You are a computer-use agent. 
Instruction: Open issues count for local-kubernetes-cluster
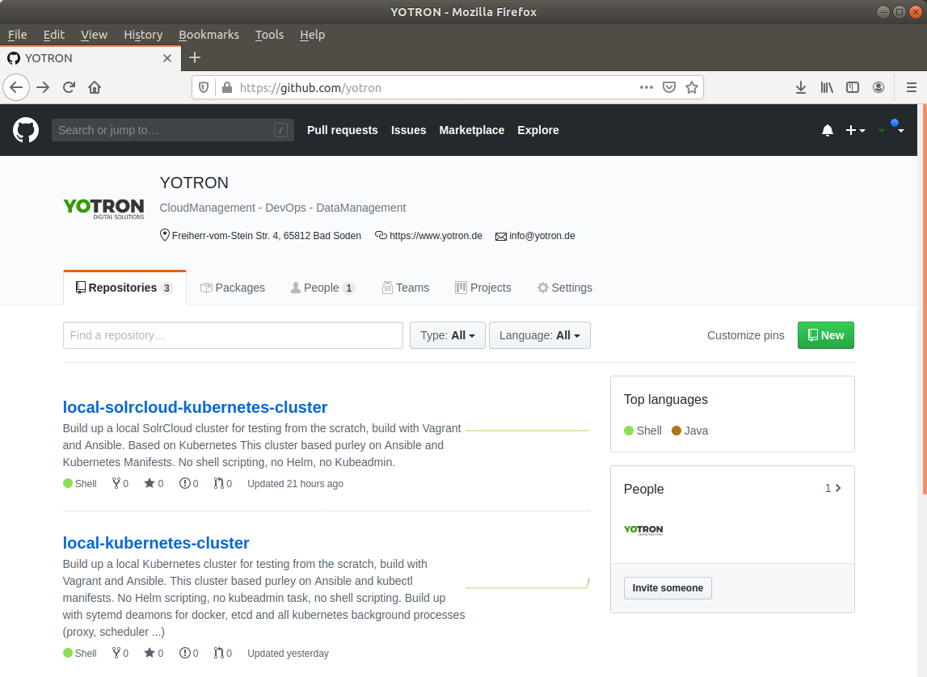pyautogui.click(x=188, y=653)
